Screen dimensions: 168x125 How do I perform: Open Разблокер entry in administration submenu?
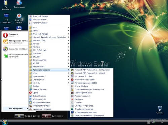(x=92, y=99)
